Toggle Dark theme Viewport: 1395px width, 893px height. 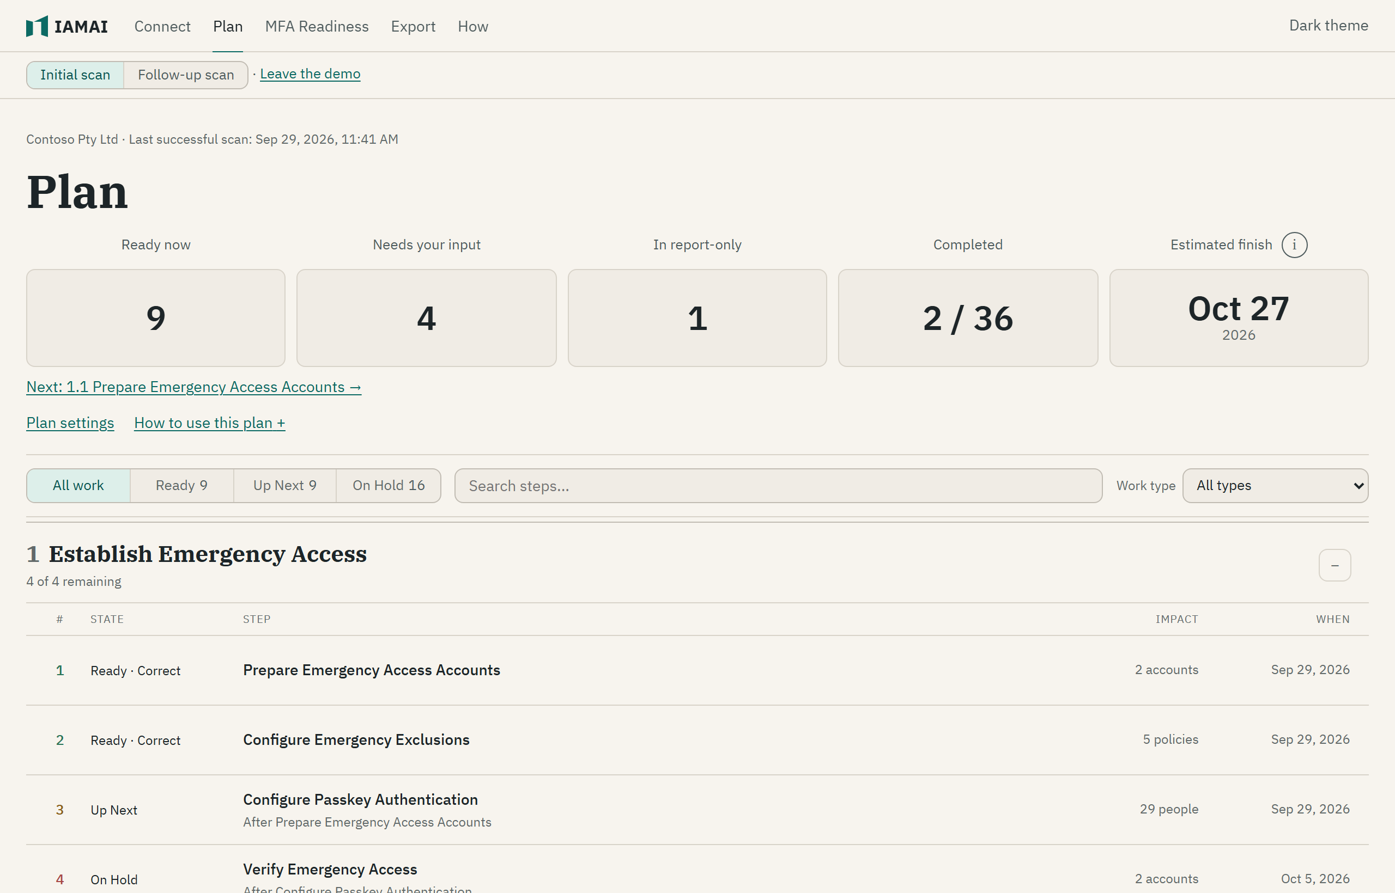coord(1329,26)
